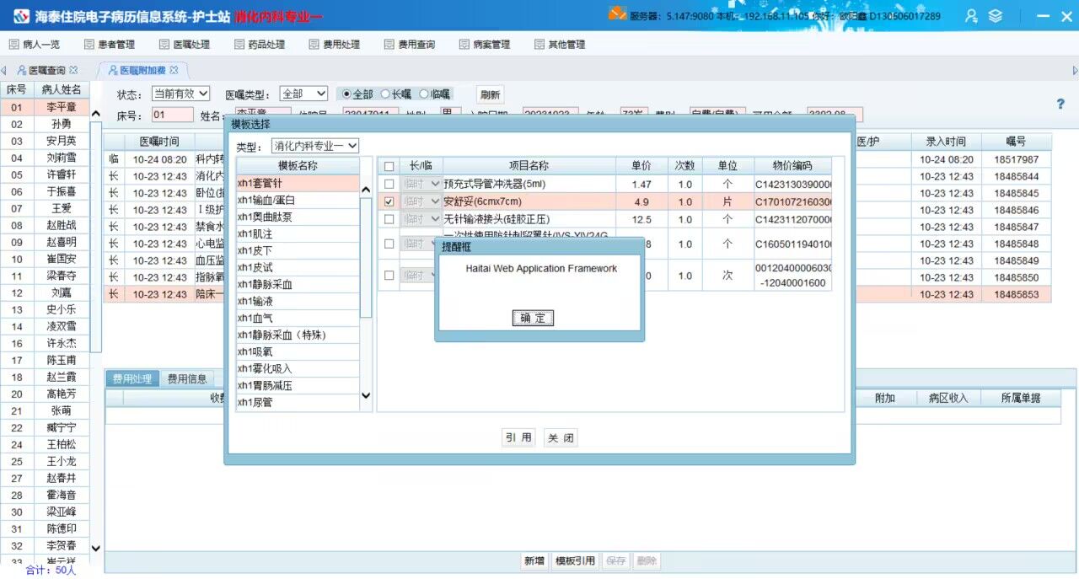Viewport: 1079px width, 579px height.
Task: Click the list icon beside 其他管理
Action: (x=539, y=45)
